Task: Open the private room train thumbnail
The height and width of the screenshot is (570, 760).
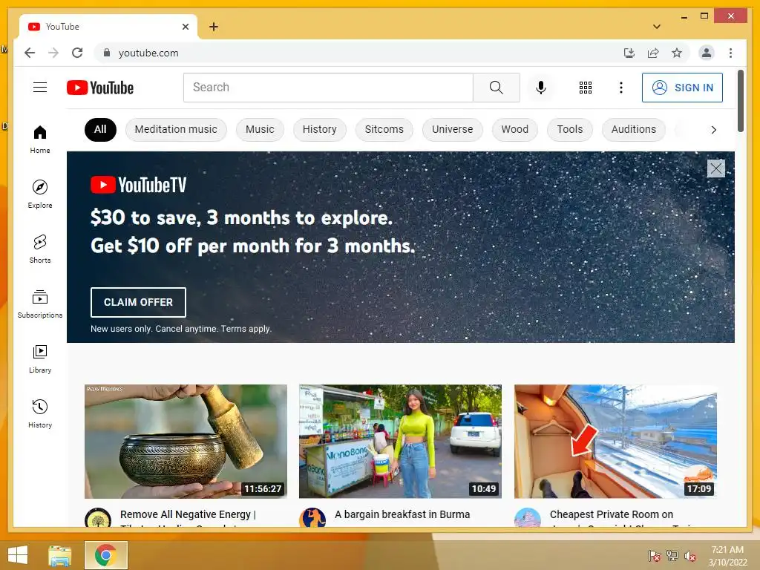Action: tap(615, 441)
